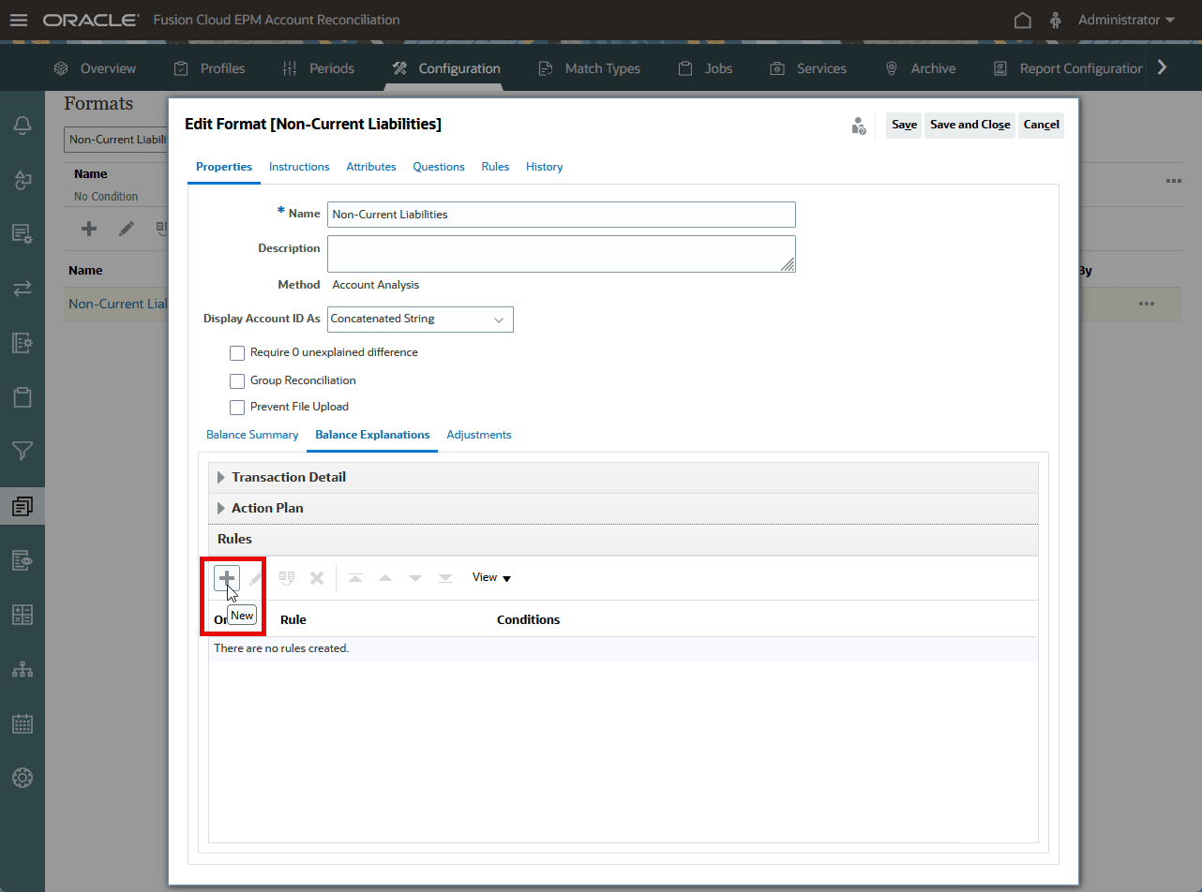This screenshot has width=1202, height=892.
Task: Click the clipboard sidebar icon
Action: pos(23,397)
